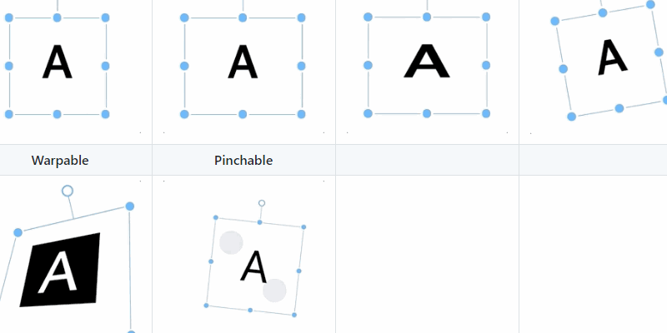Click the upper-left gray pinch circle
This screenshot has height=333, width=667.
231,242
